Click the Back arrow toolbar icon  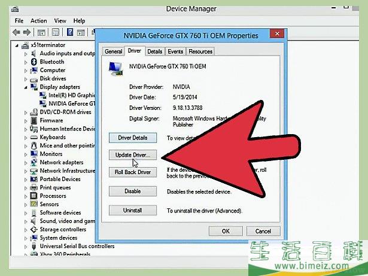(x=16, y=32)
